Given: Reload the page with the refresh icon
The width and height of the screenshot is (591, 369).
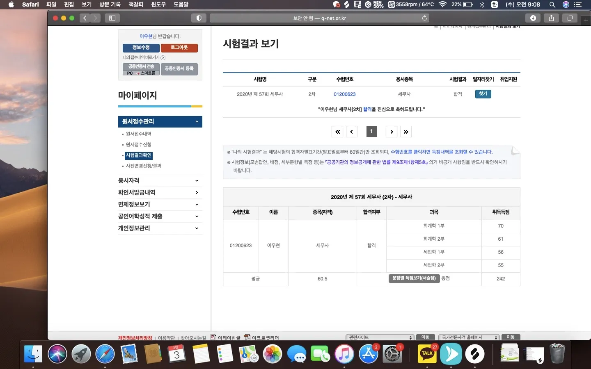Looking at the screenshot, I should (x=424, y=18).
